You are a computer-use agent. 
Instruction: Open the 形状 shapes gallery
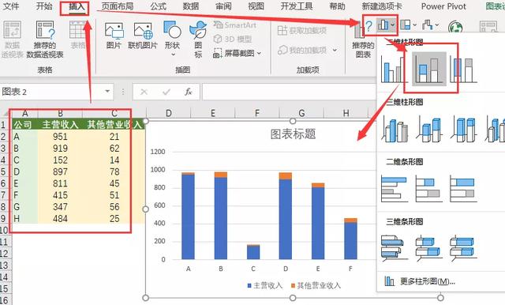tap(172, 38)
